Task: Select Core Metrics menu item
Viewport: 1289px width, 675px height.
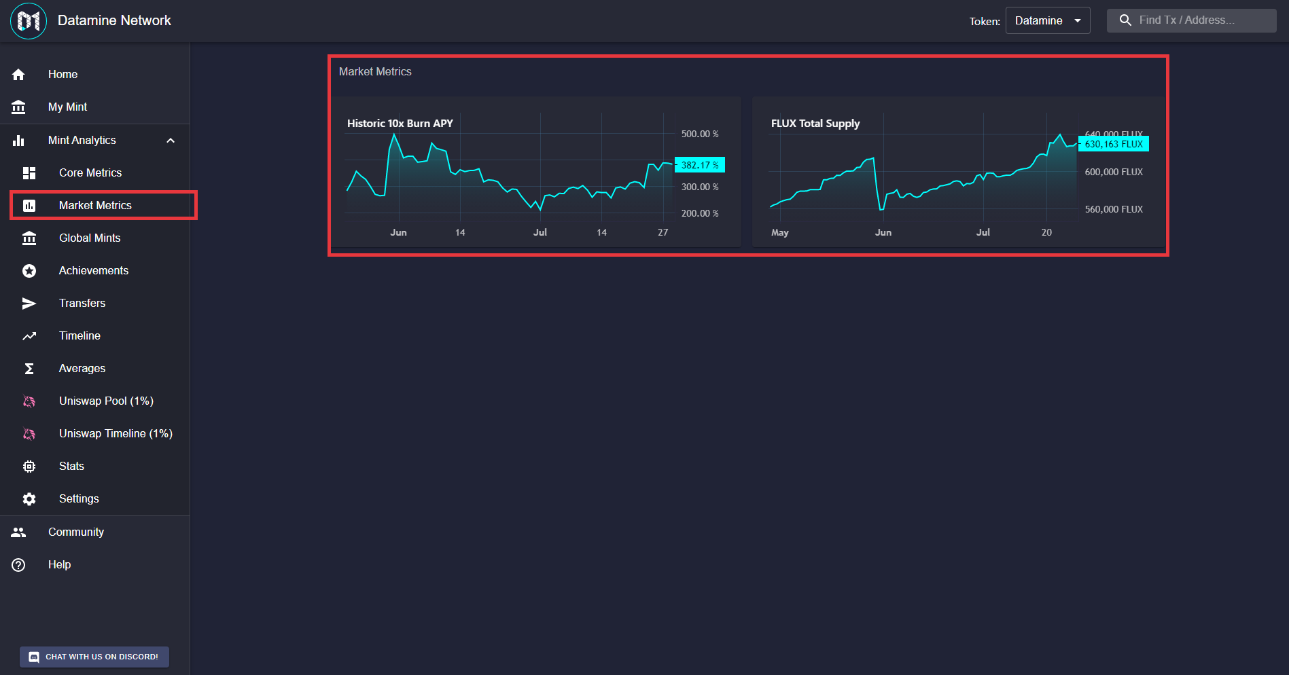Action: tap(95, 173)
